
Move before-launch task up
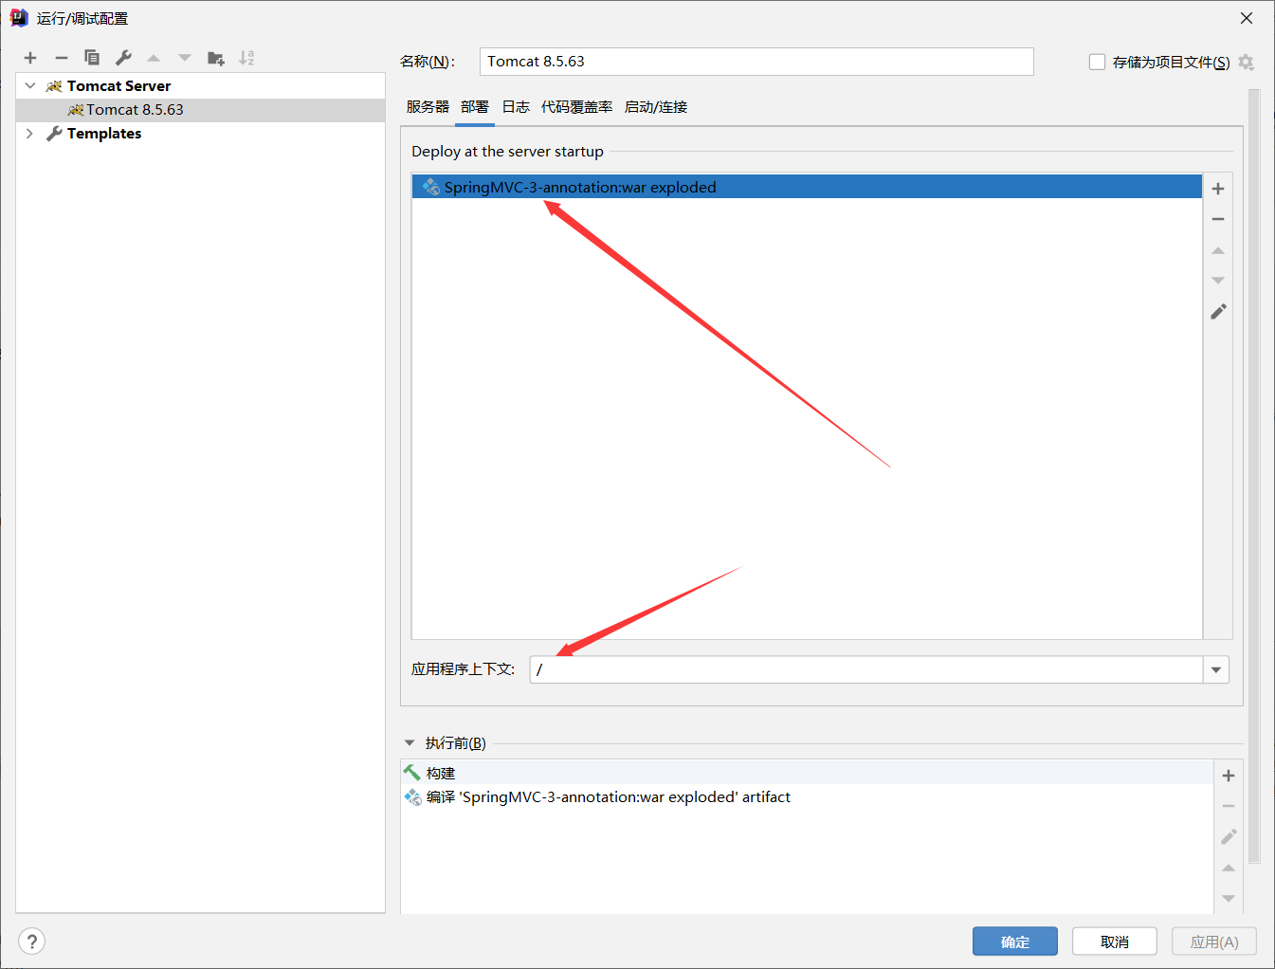pos(1229,868)
